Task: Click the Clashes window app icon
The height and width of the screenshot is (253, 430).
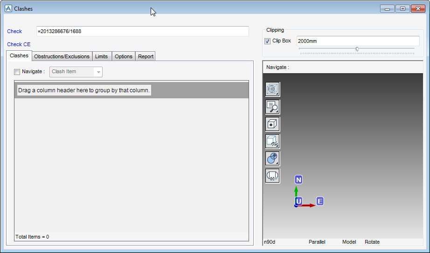Action: click(x=8, y=9)
